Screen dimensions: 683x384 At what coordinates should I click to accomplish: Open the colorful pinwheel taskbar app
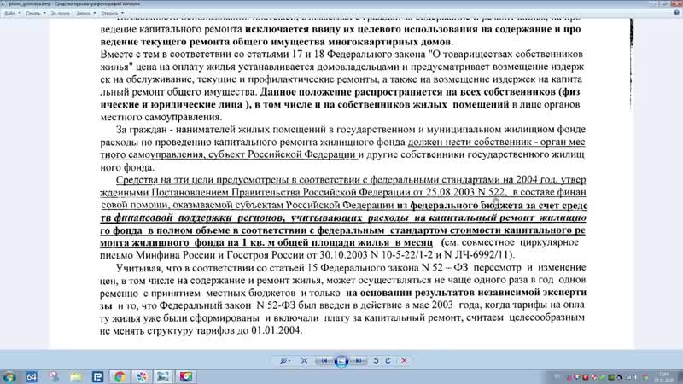point(142,376)
